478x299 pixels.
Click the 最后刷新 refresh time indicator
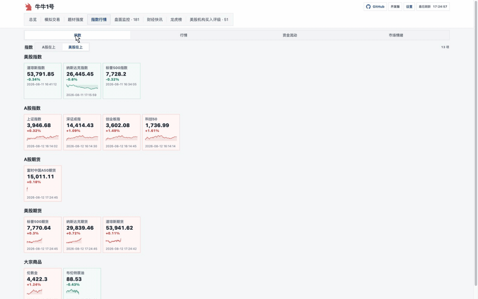(433, 7)
